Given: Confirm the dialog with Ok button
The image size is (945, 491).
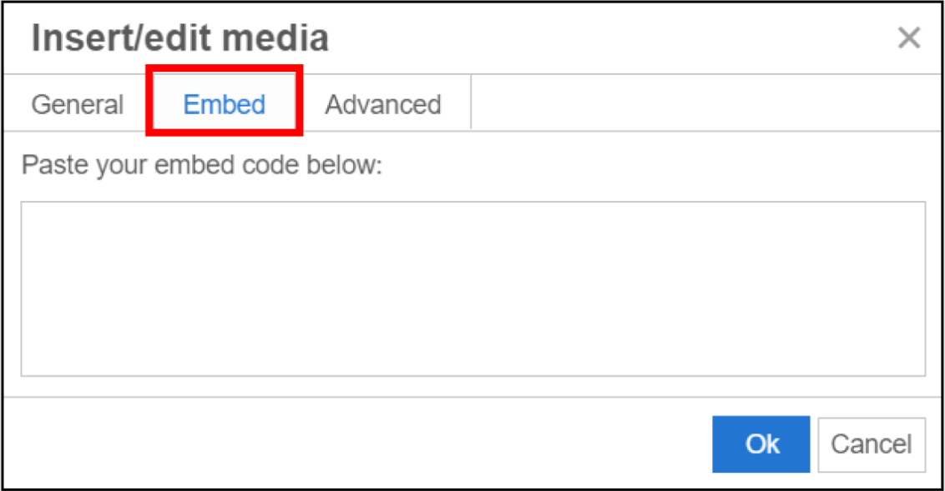Looking at the screenshot, I should [761, 444].
